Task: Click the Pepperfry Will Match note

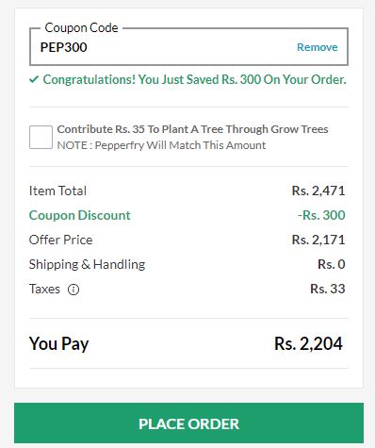Action: [161, 145]
